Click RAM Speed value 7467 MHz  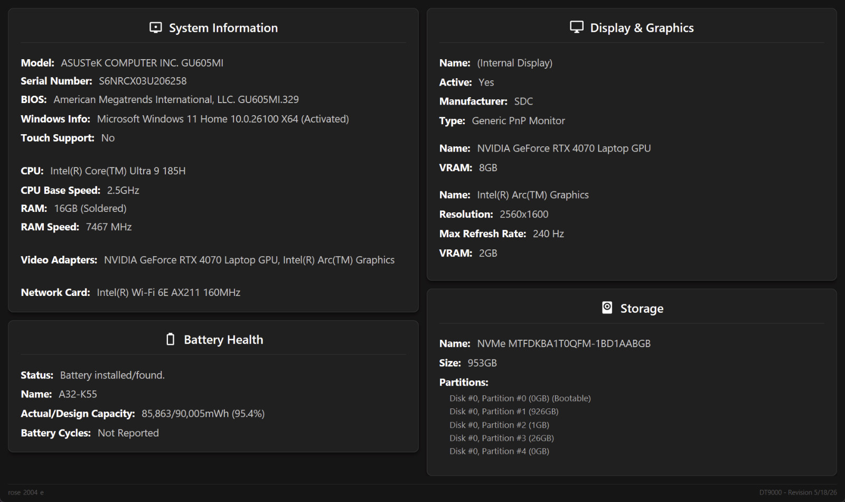click(109, 227)
